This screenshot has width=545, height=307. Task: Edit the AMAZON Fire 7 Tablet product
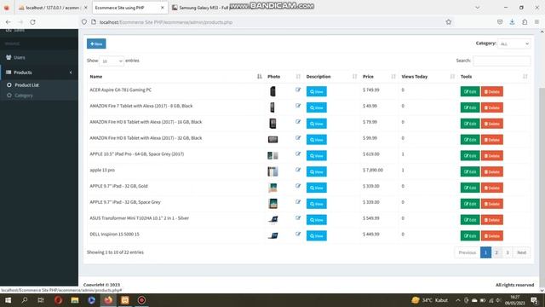click(x=470, y=107)
